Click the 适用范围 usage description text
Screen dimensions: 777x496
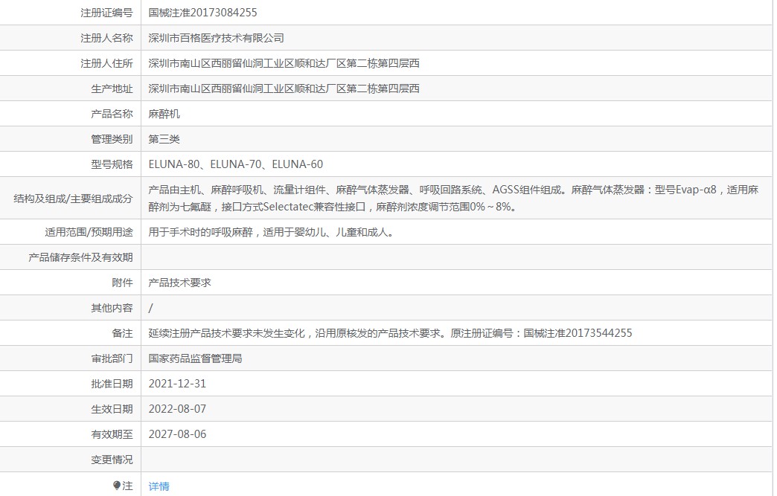click(x=272, y=232)
